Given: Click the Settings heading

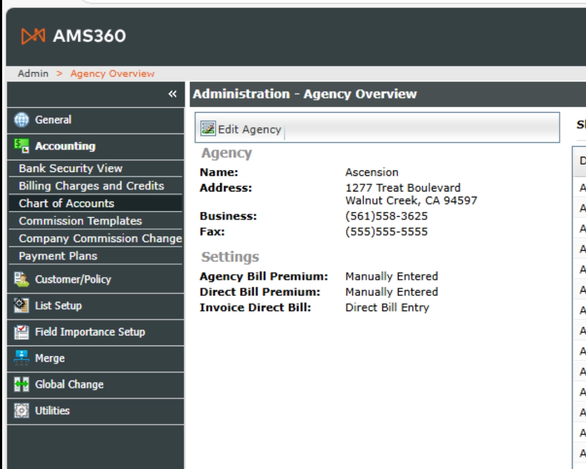Looking at the screenshot, I should [230, 257].
